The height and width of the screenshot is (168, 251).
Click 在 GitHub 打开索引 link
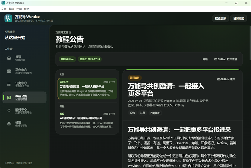tap(226, 59)
